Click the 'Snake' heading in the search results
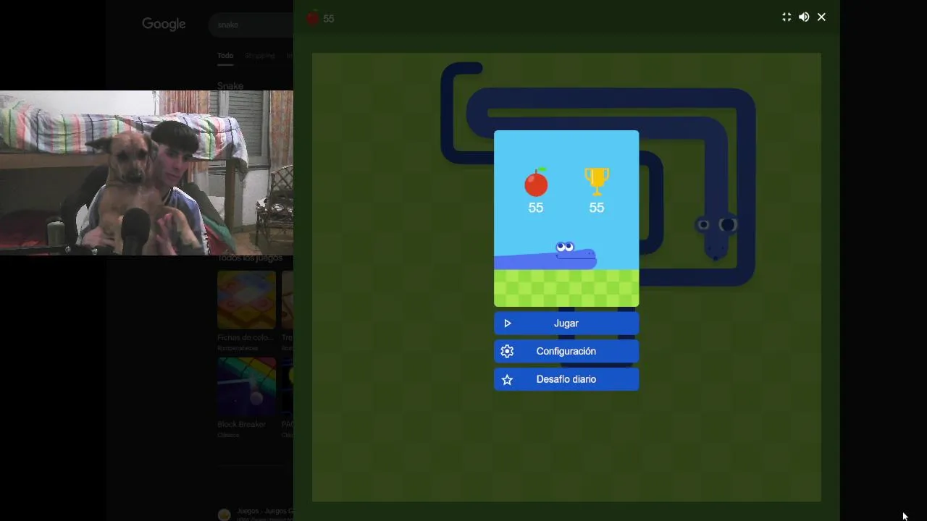This screenshot has height=521, width=927. click(230, 85)
